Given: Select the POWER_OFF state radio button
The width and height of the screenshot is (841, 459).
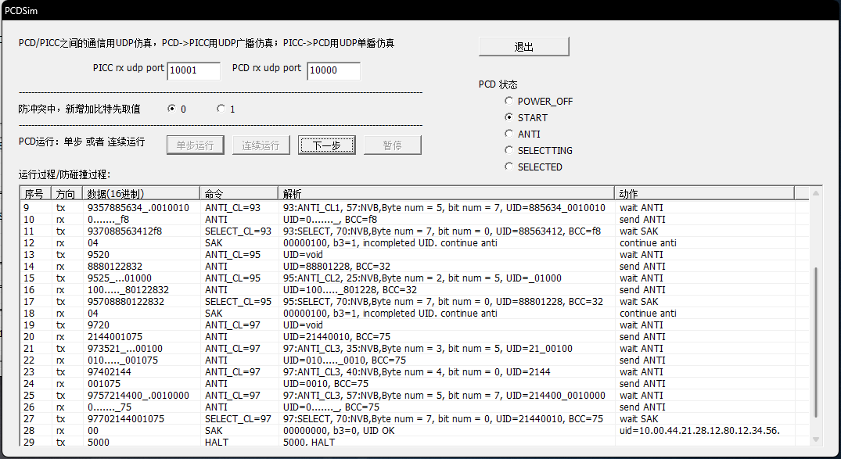Looking at the screenshot, I should click(x=509, y=101).
